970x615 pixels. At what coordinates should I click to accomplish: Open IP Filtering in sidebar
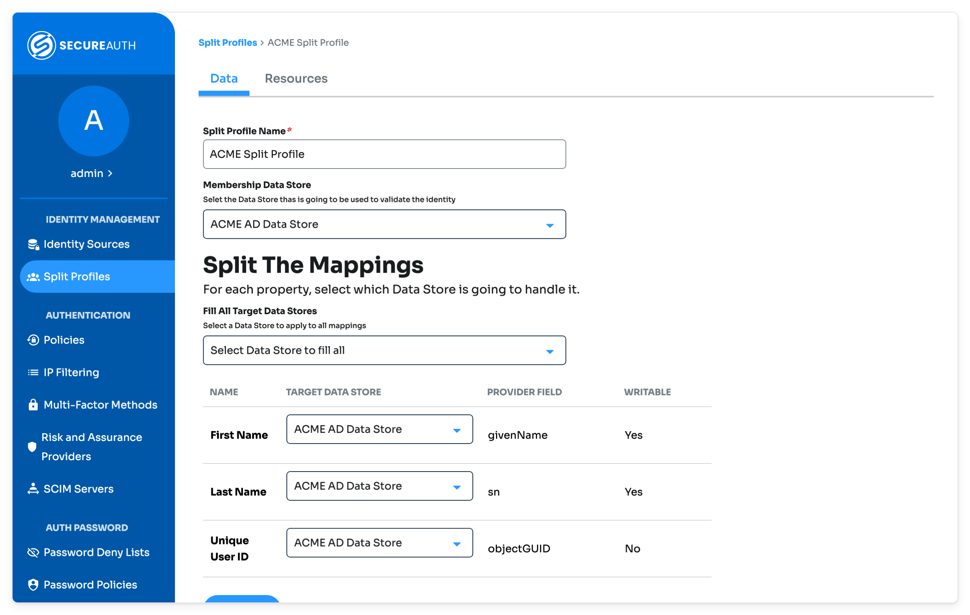click(x=71, y=372)
